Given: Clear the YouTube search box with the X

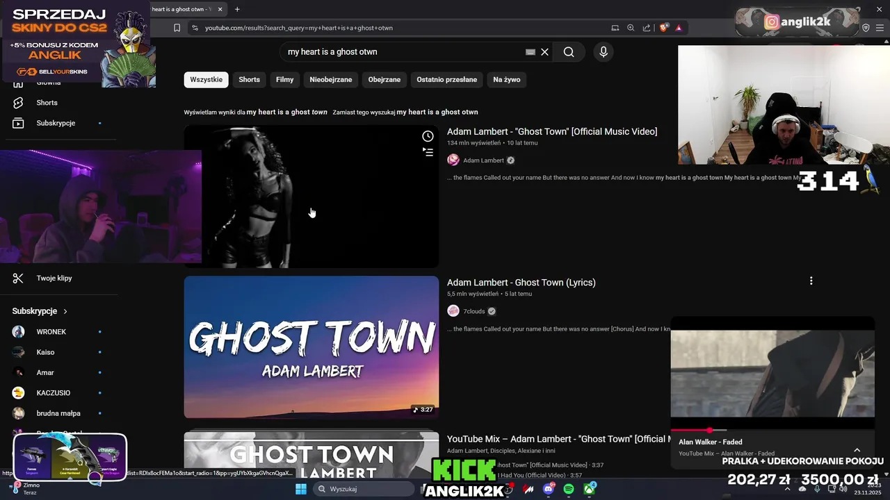Looking at the screenshot, I should pyautogui.click(x=545, y=52).
